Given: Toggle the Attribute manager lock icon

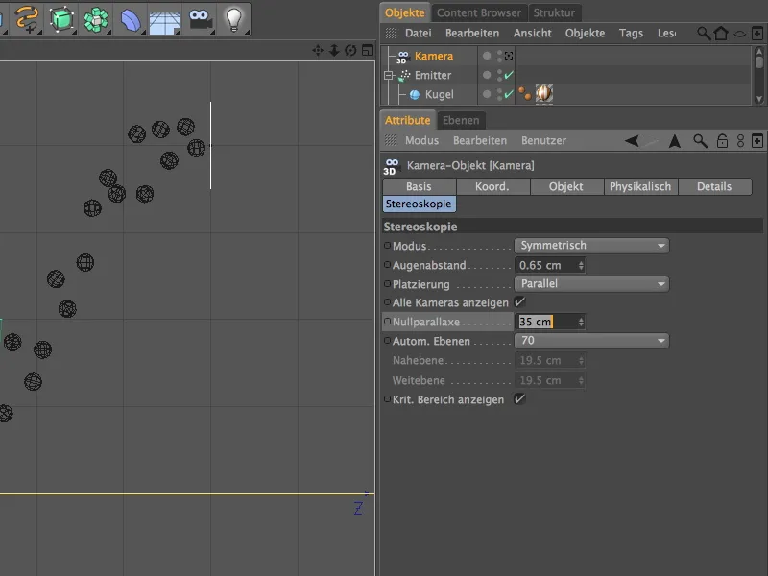Looking at the screenshot, I should [722, 141].
